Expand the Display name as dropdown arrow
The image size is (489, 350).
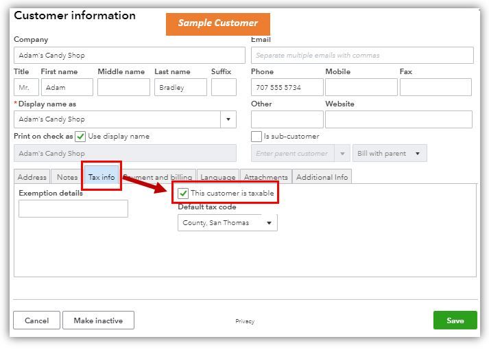pos(228,119)
